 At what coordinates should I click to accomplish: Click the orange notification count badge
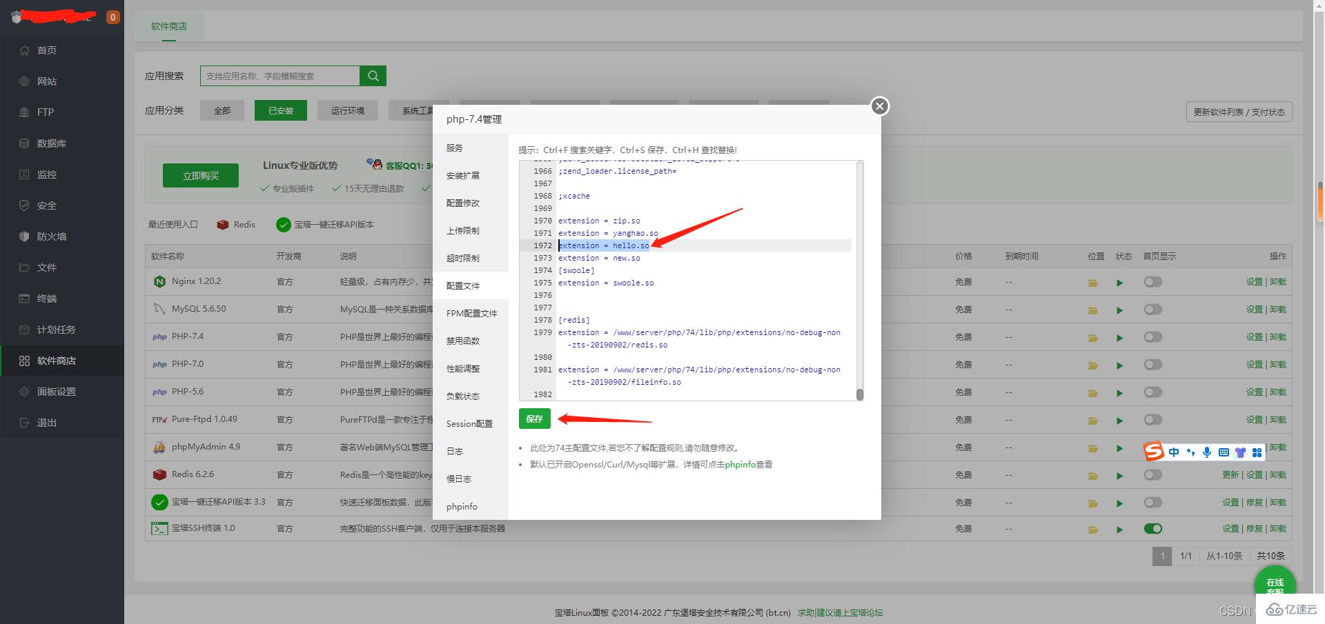click(x=112, y=17)
